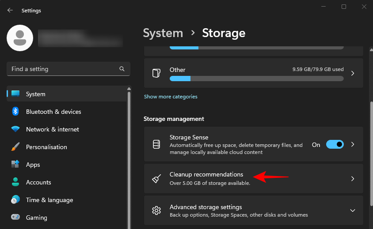Select System in the sidebar
This screenshot has width=373, height=229.
pyautogui.click(x=35, y=94)
